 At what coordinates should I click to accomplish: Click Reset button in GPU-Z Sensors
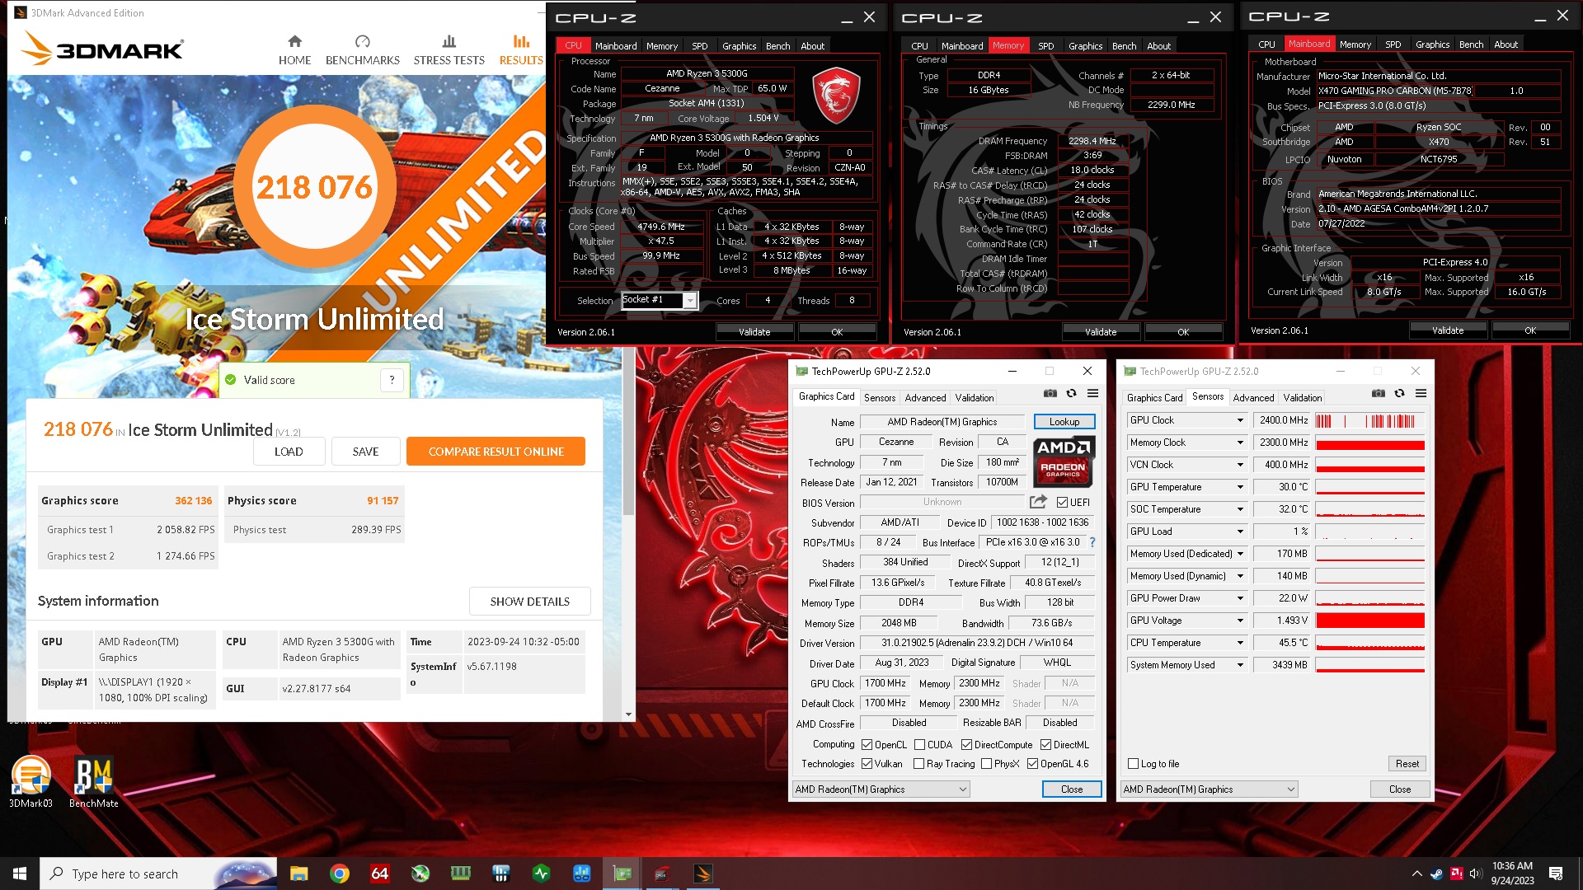point(1407,764)
